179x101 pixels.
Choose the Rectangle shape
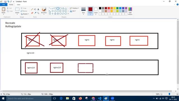[58, 8]
